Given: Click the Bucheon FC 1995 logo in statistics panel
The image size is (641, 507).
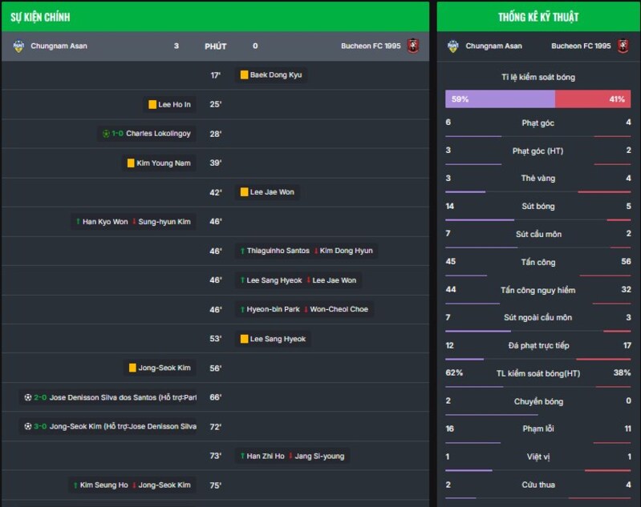Looking at the screenshot, I should pyautogui.click(x=623, y=46).
